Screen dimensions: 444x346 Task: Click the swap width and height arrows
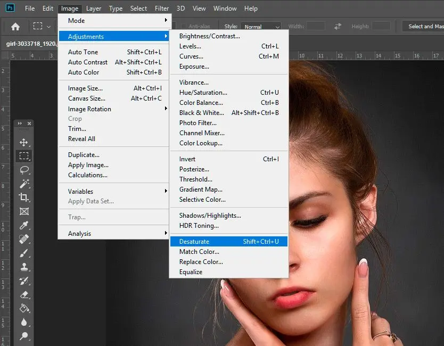(339, 26)
